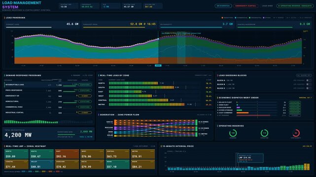Click the Wind Fleet merit order status pill

pyautogui.click(x=295, y=105)
